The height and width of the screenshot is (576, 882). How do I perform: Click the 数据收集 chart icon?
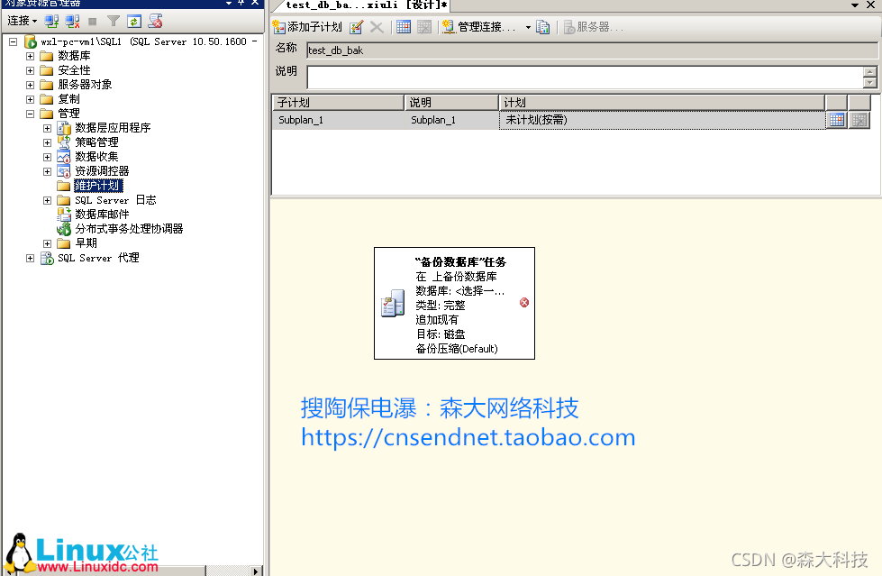[x=64, y=157]
